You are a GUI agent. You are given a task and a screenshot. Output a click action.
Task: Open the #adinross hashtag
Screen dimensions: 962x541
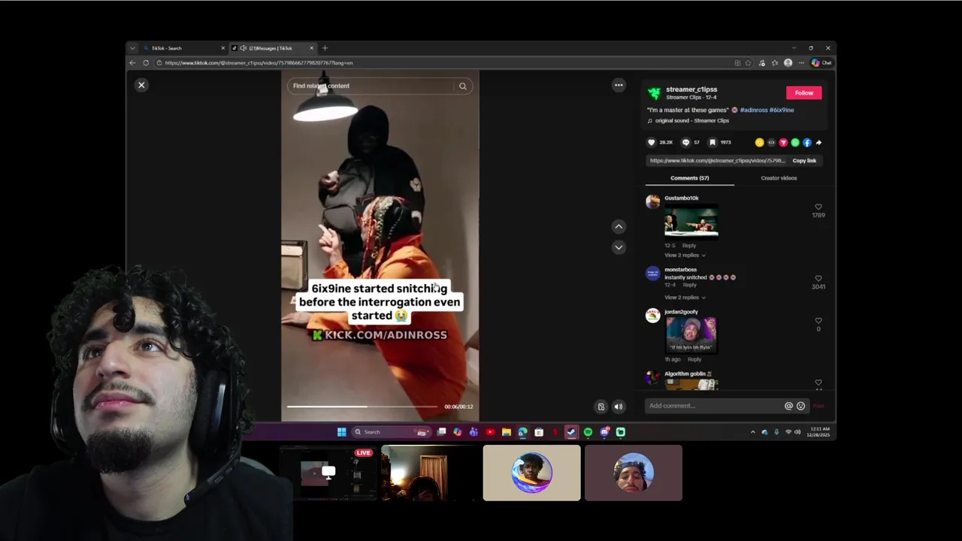(x=754, y=110)
